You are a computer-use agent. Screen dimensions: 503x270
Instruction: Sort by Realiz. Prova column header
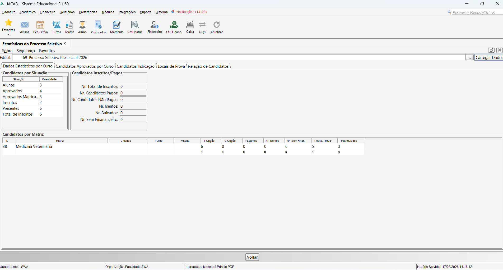click(324, 141)
